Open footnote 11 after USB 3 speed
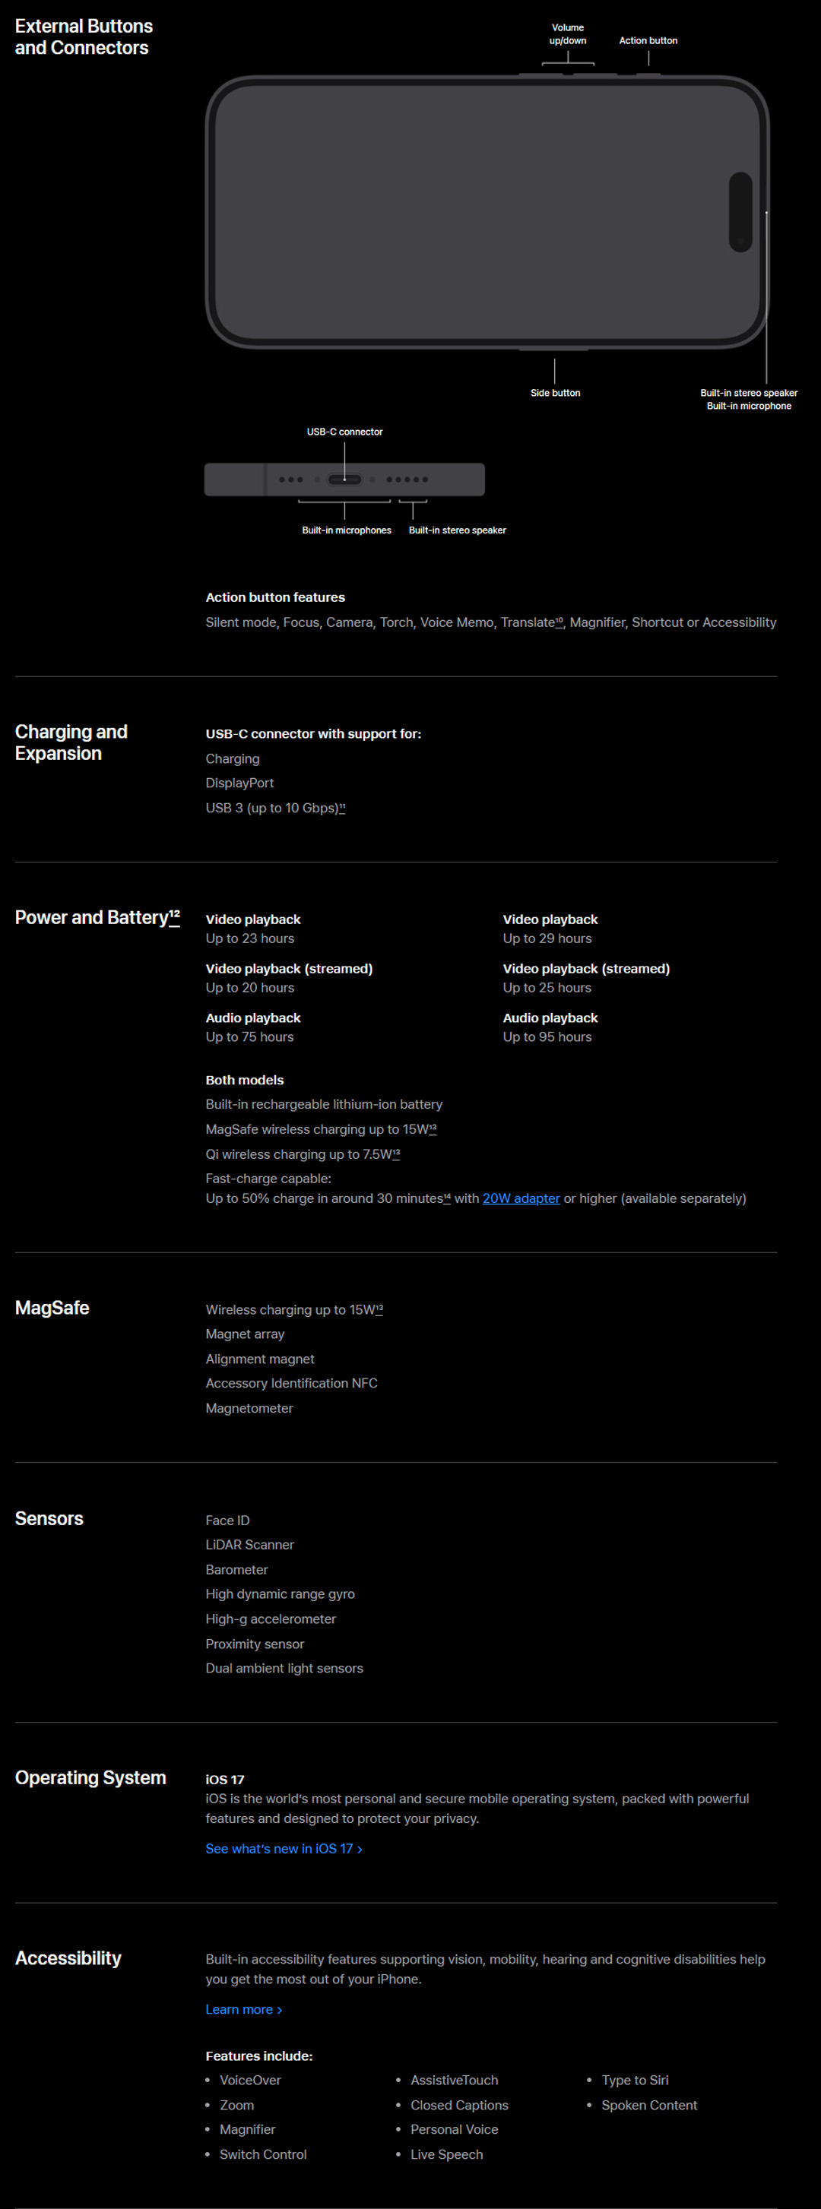Screen dimensions: 821x2209 click(x=342, y=805)
